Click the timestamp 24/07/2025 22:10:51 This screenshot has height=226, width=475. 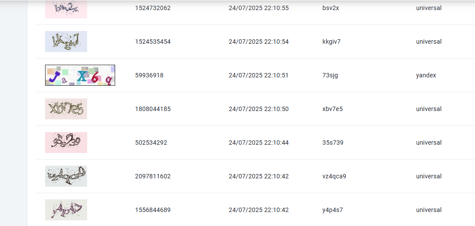point(259,75)
